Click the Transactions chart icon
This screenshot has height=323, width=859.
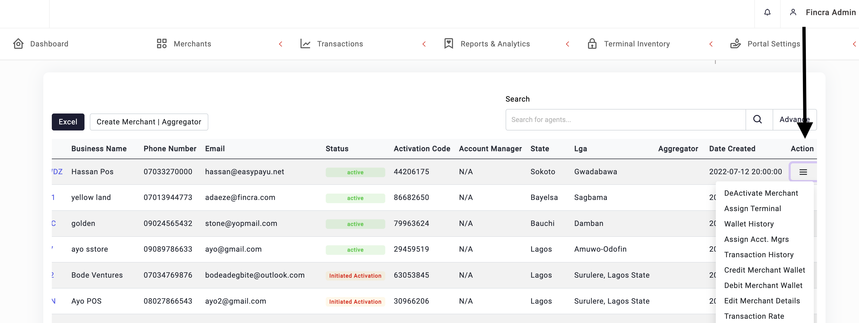305,43
